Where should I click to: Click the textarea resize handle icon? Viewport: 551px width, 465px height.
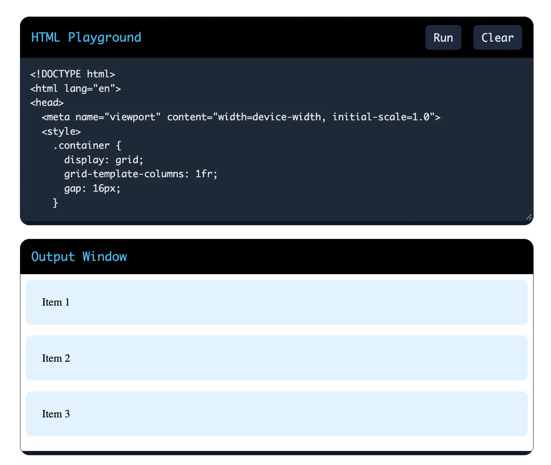click(x=529, y=217)
